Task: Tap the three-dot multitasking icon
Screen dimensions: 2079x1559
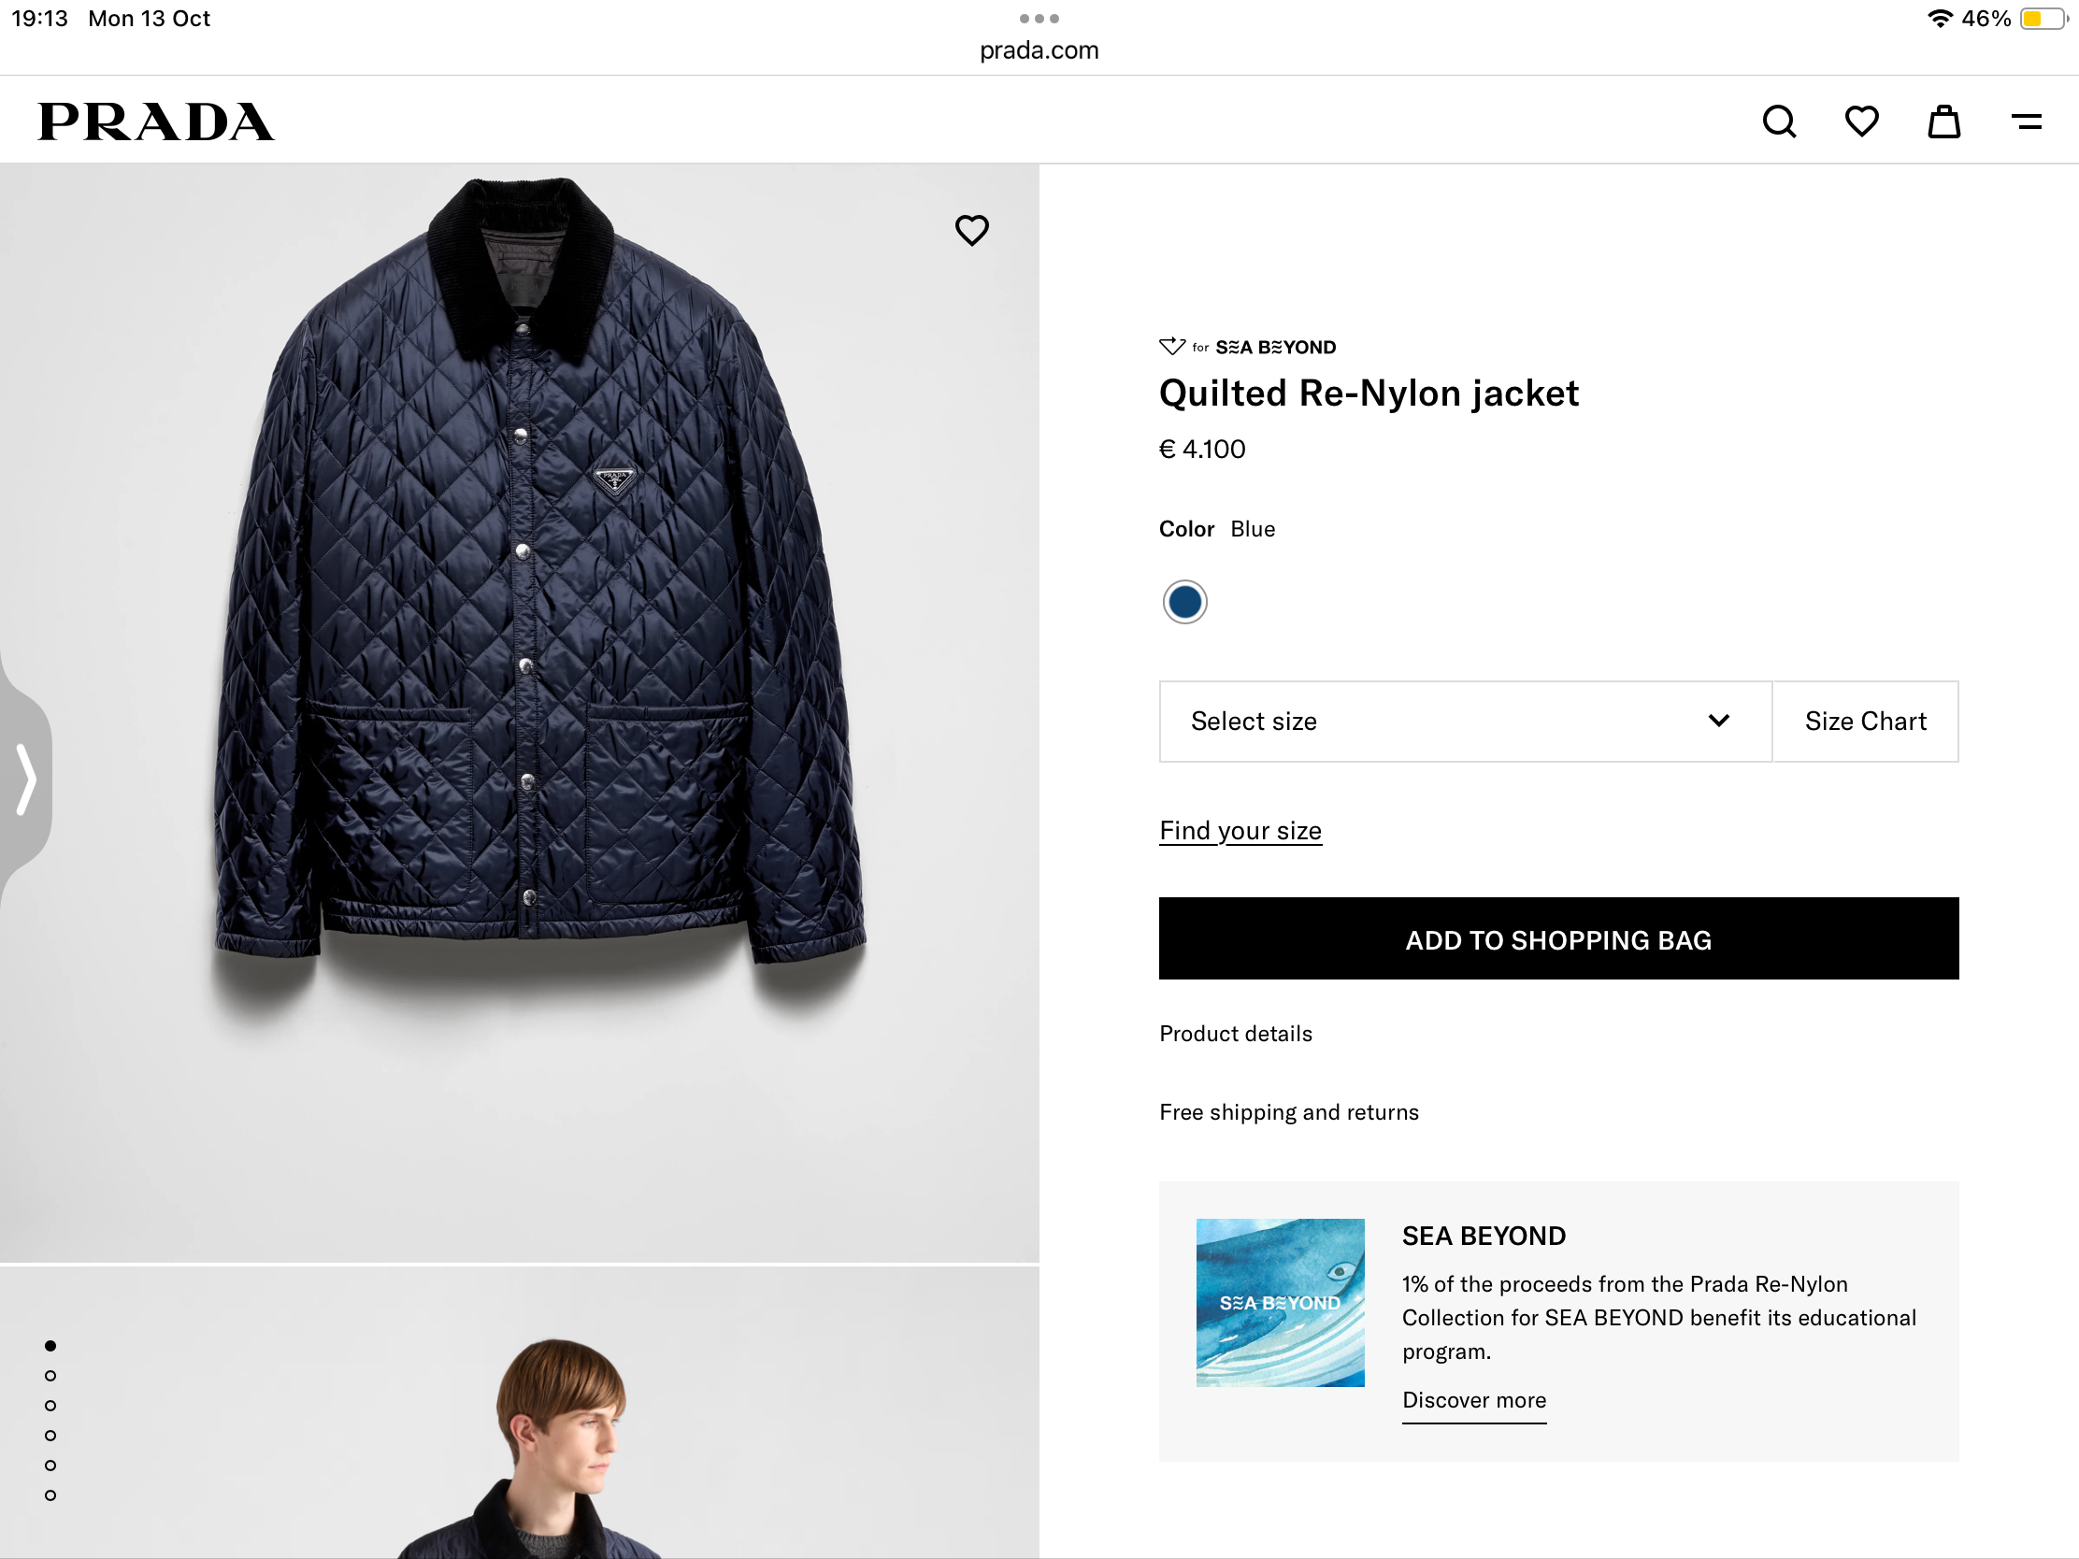Action: pyautogui.click(x=1039, y=19)
